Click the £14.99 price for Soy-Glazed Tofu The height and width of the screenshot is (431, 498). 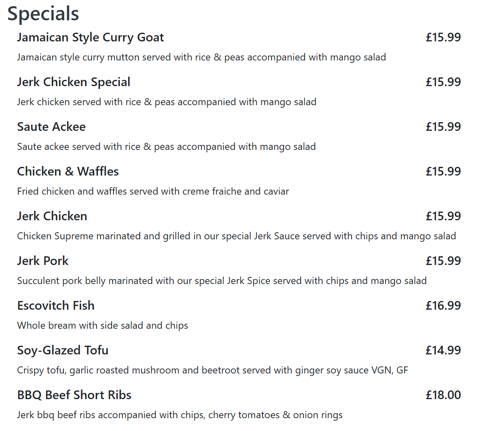coord(443,350)
